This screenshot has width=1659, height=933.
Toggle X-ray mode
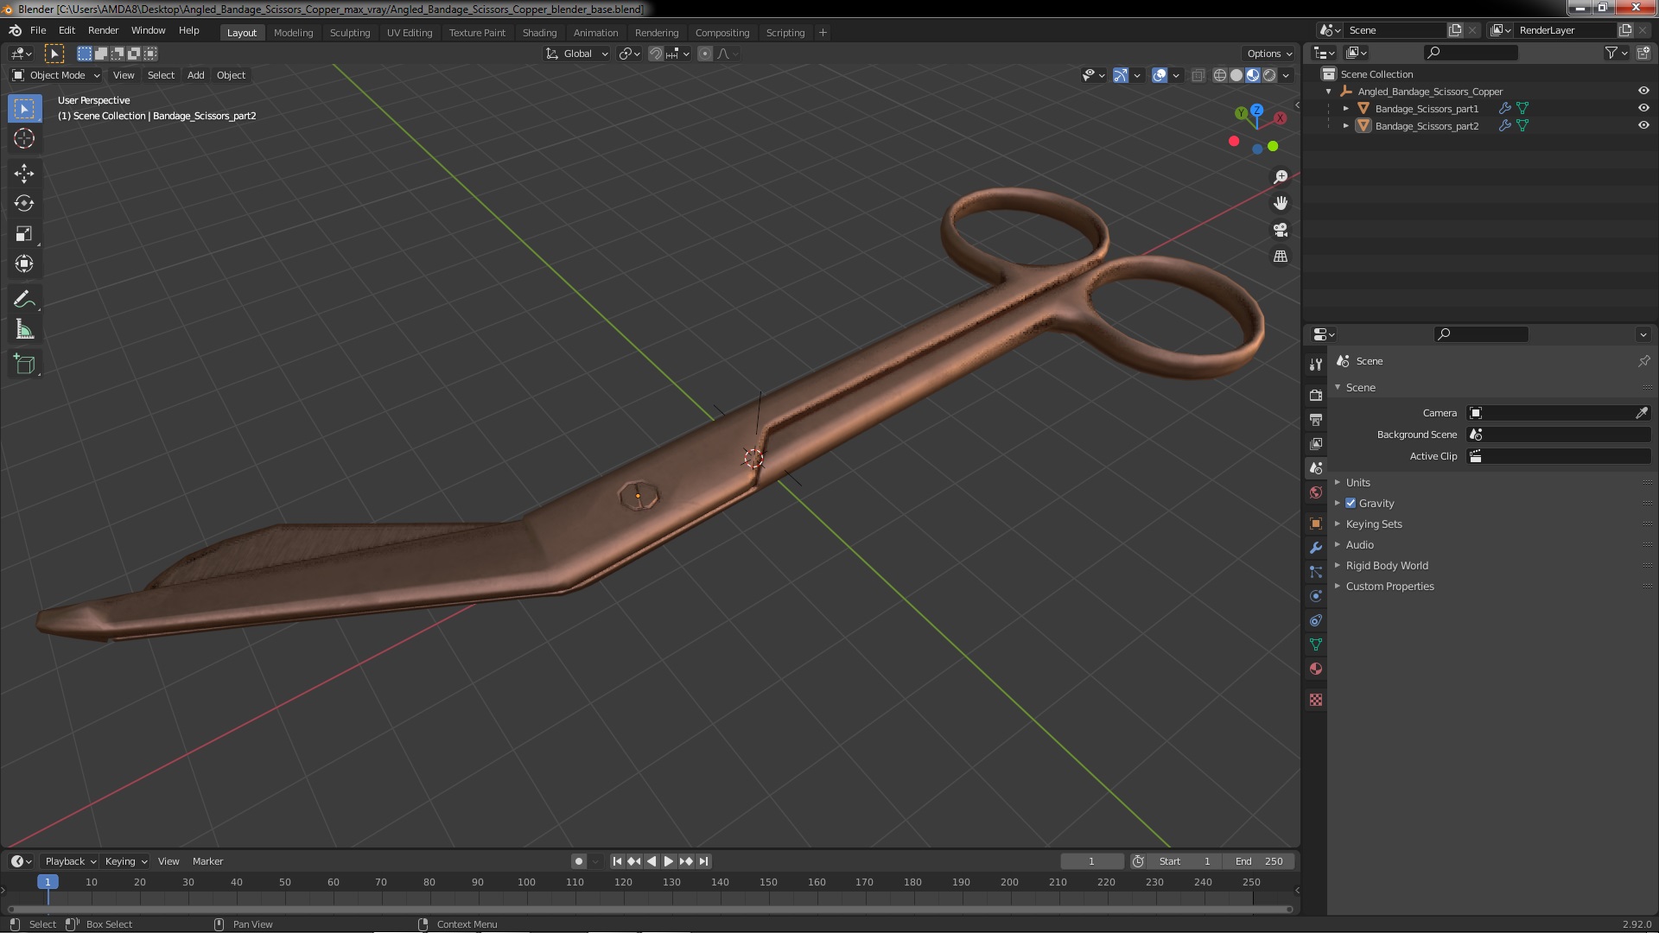(1198, 75)
